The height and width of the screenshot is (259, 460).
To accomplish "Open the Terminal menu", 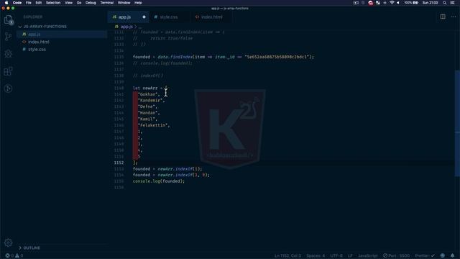I will pos(107,3).
